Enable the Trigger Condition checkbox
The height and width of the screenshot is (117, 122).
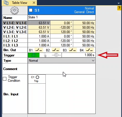coord(5,79)
